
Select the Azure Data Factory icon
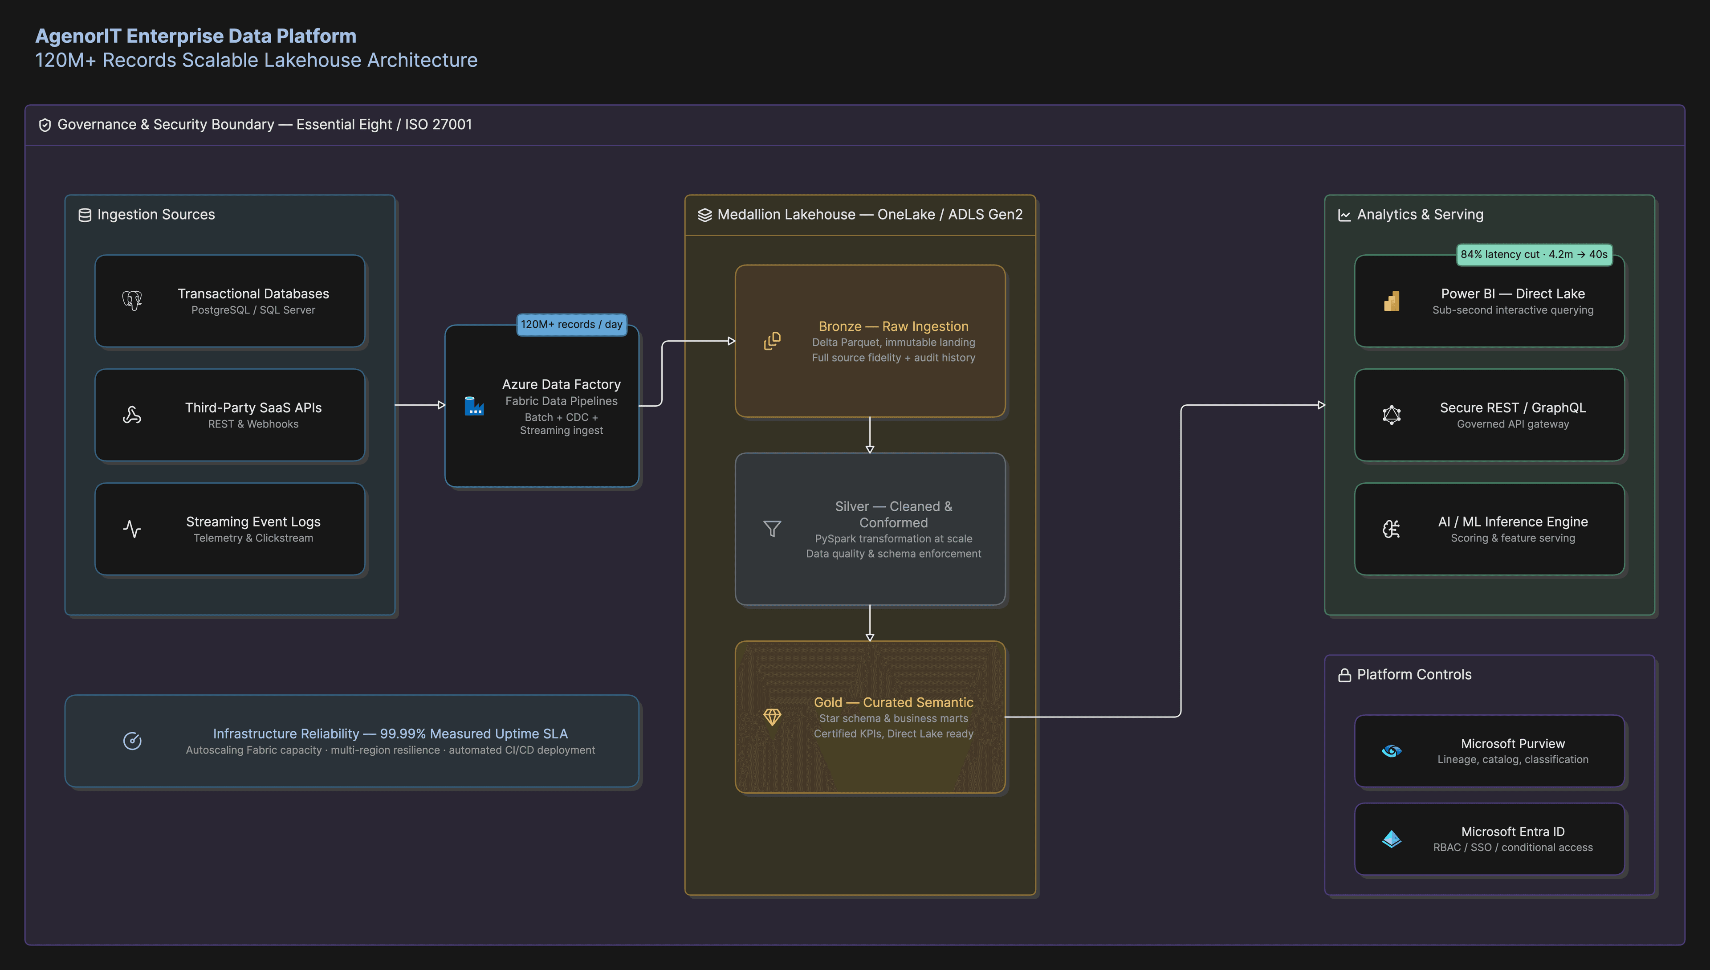pyautogui.click(x=474, y=406)
